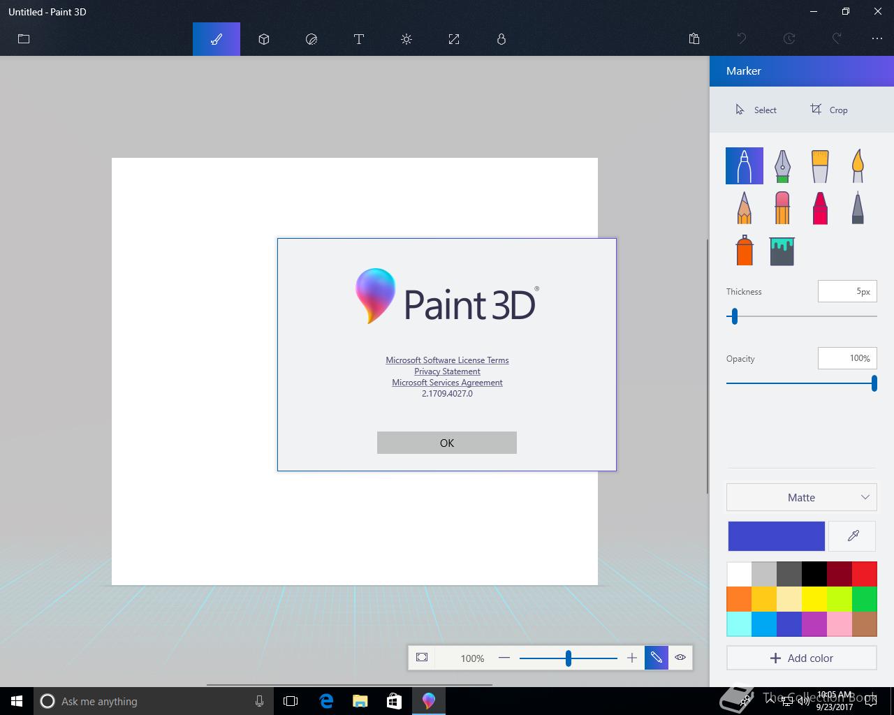Select the Calligraphy pen brush

(x=782, y=166)
